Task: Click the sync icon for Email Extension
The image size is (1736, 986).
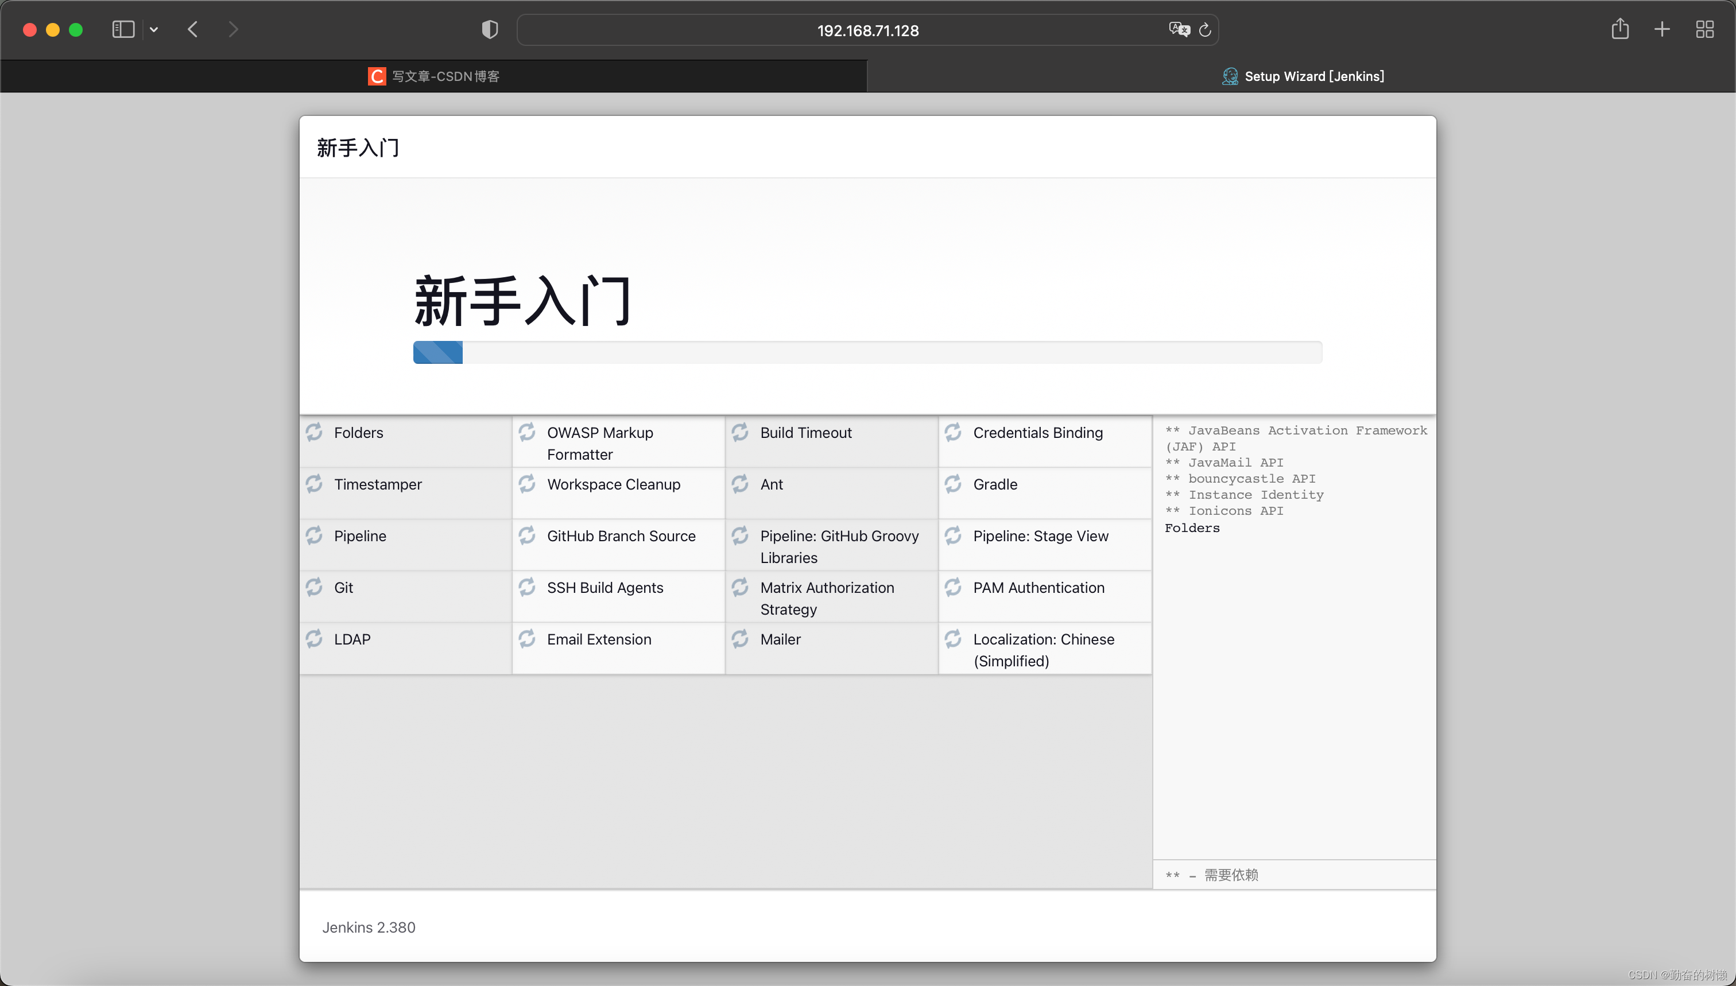Action: pyautogui.click(x=527, y=639)
